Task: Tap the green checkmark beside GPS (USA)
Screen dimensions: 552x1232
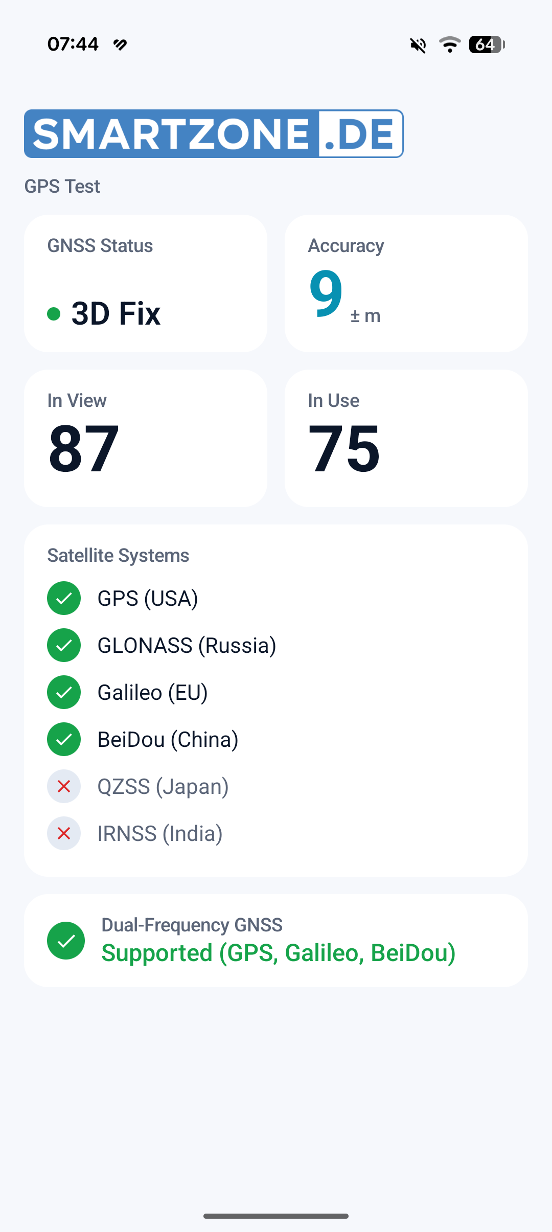Action: click(x=64, y=598)
